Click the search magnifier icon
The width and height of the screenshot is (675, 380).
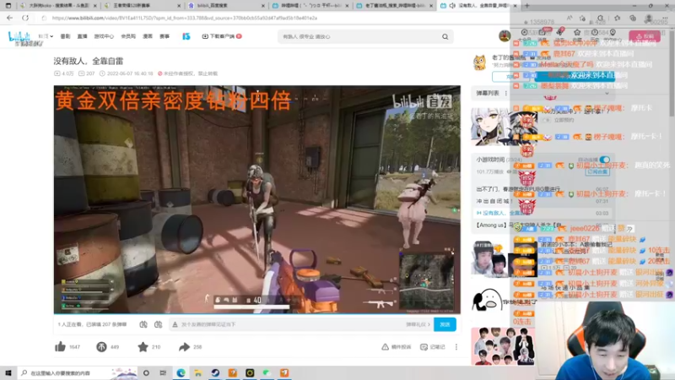point(445,36)
